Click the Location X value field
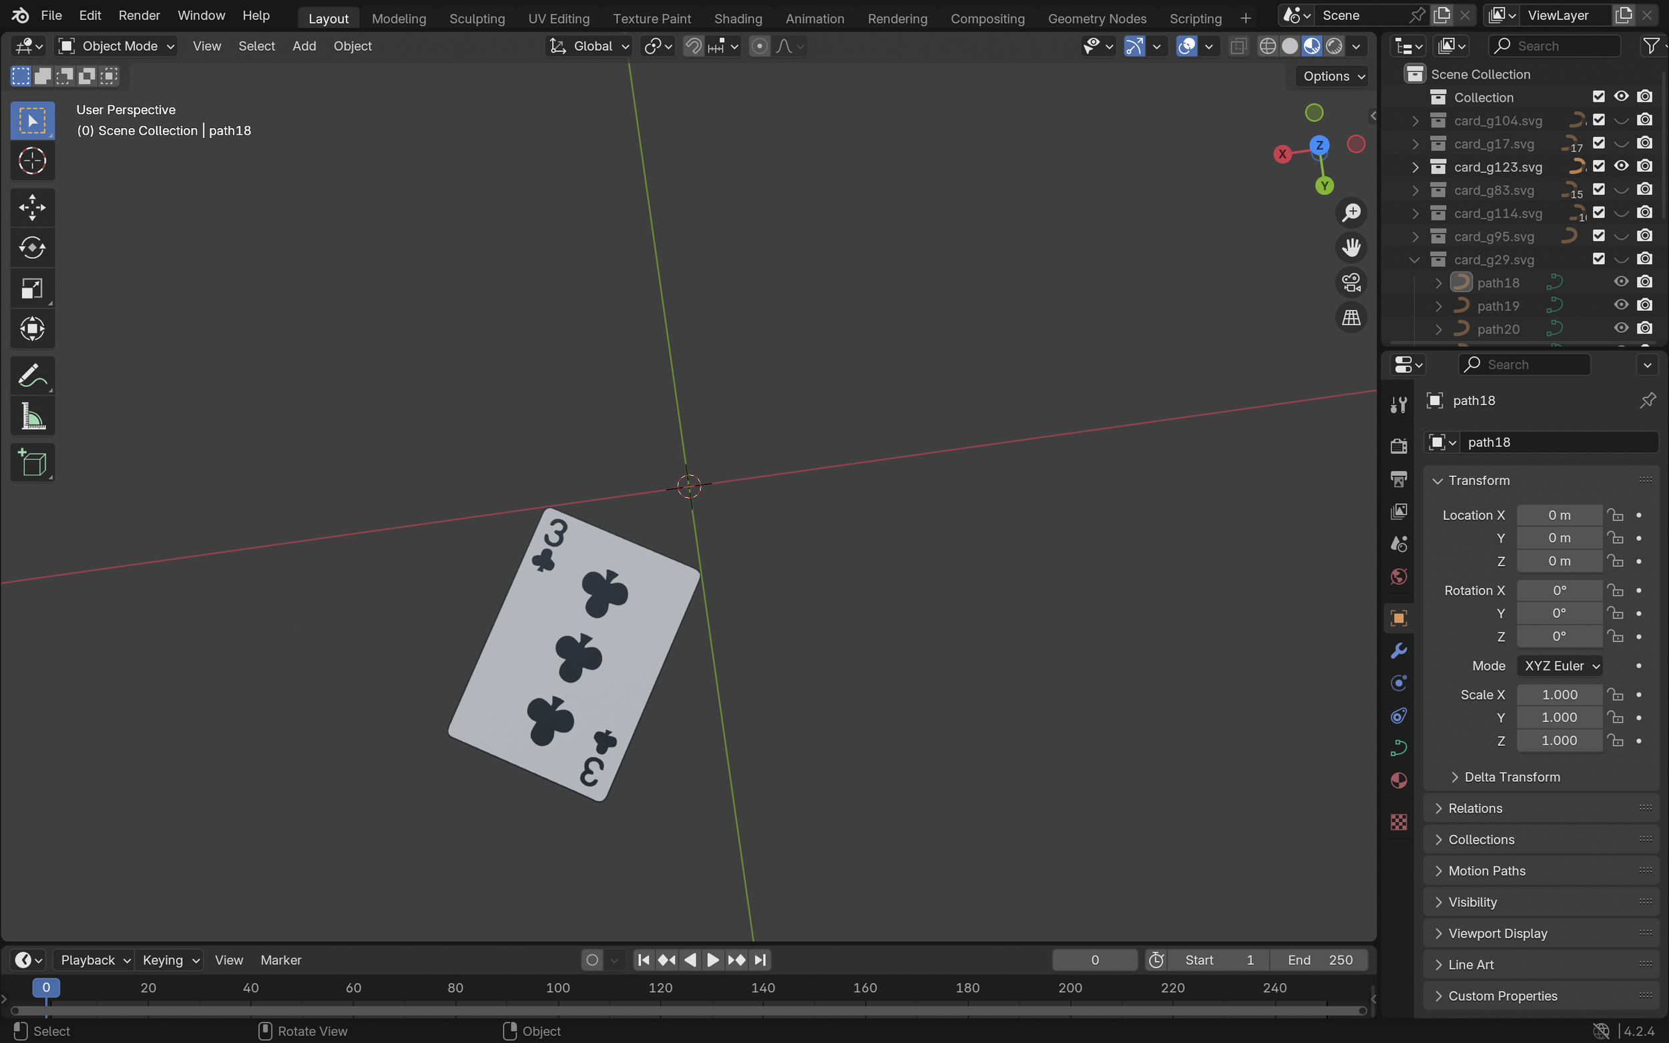This screenshot has height=1043, width=1669. point(1559,515)
